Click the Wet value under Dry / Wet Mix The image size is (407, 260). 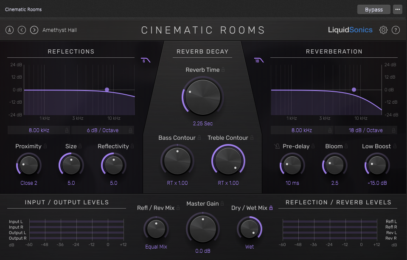pos(250,247)
